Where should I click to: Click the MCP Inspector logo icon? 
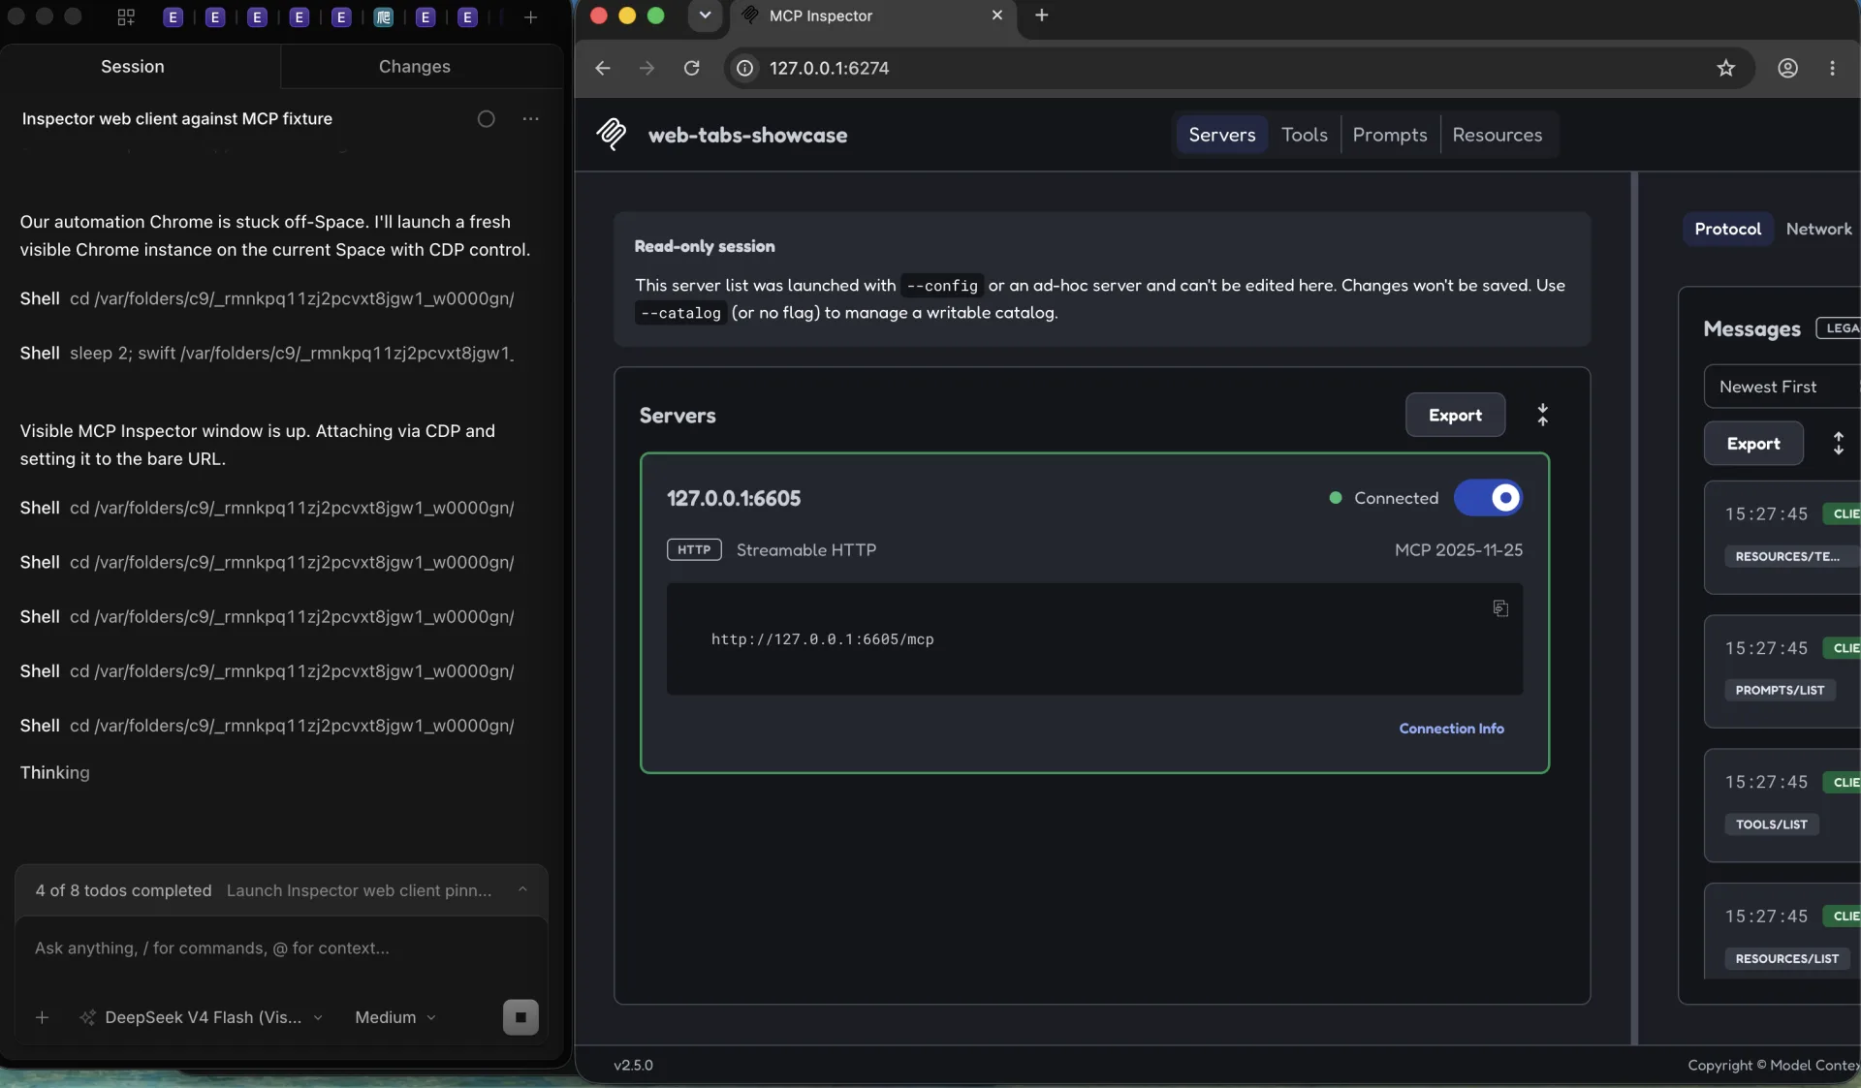[x=612, y=134]
